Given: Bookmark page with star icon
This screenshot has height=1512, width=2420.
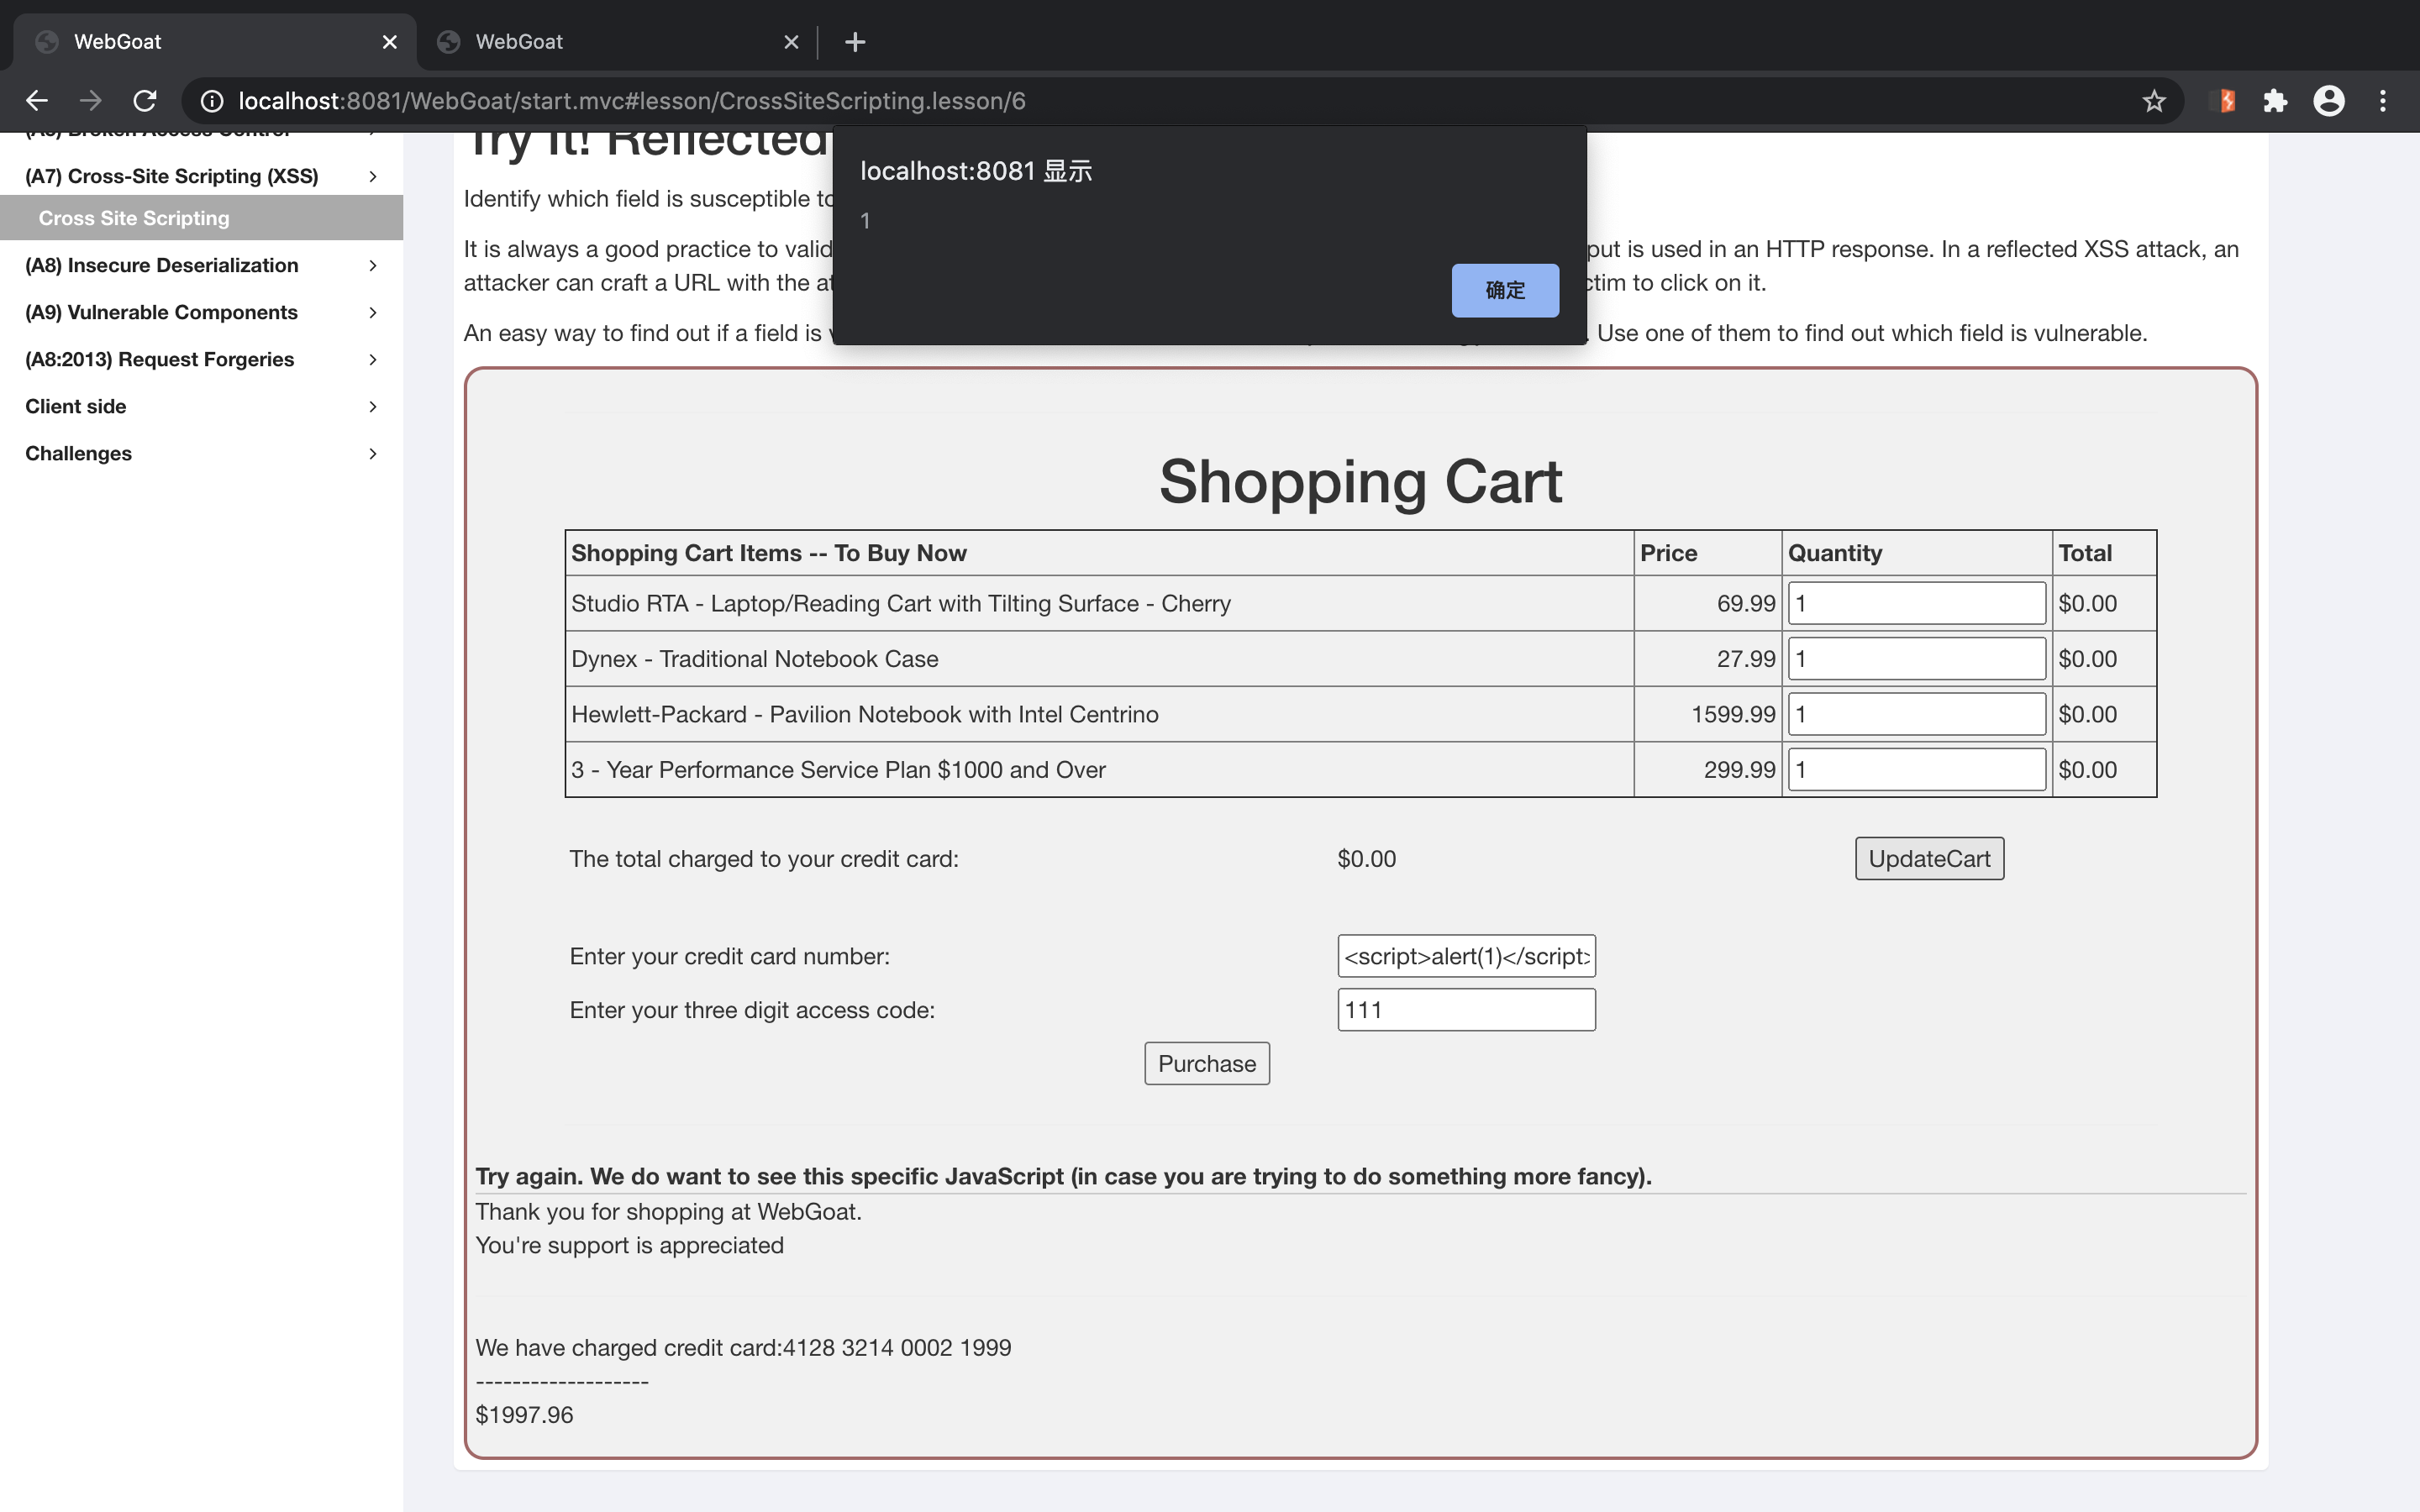Looking at the screenshot, I should click(2153, 101).
